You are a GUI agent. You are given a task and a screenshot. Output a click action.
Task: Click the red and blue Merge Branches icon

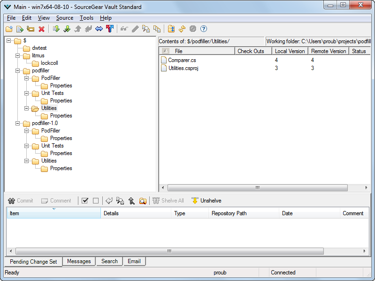[x=110, y=29]
